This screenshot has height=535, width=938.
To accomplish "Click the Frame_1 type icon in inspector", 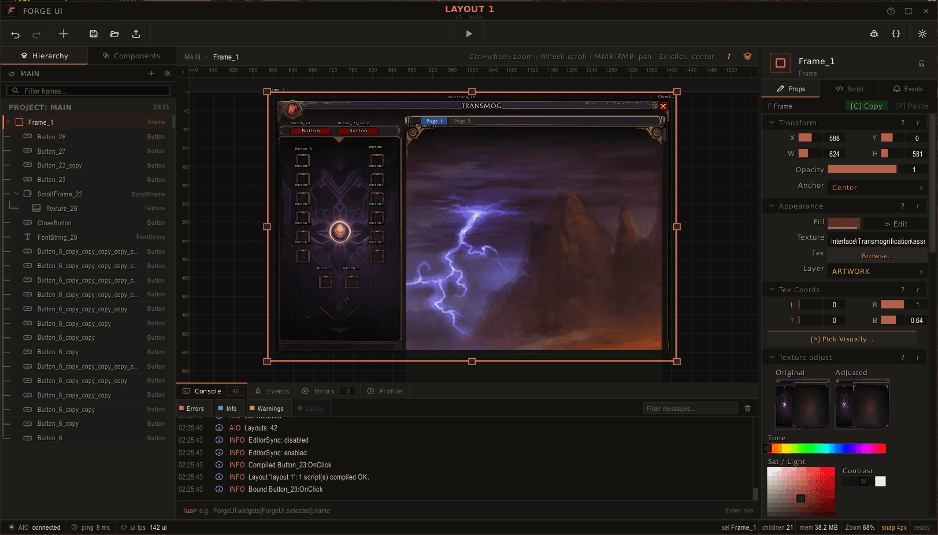I will [780, 63].
